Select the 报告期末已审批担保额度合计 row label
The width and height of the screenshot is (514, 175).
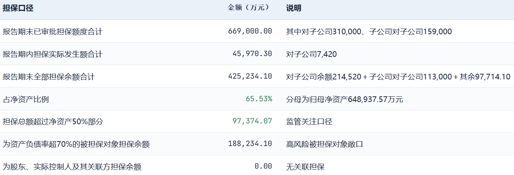point(52,32)
